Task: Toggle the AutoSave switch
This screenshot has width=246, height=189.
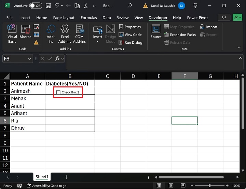Action: pyautogui.click(x=36, y=6)
